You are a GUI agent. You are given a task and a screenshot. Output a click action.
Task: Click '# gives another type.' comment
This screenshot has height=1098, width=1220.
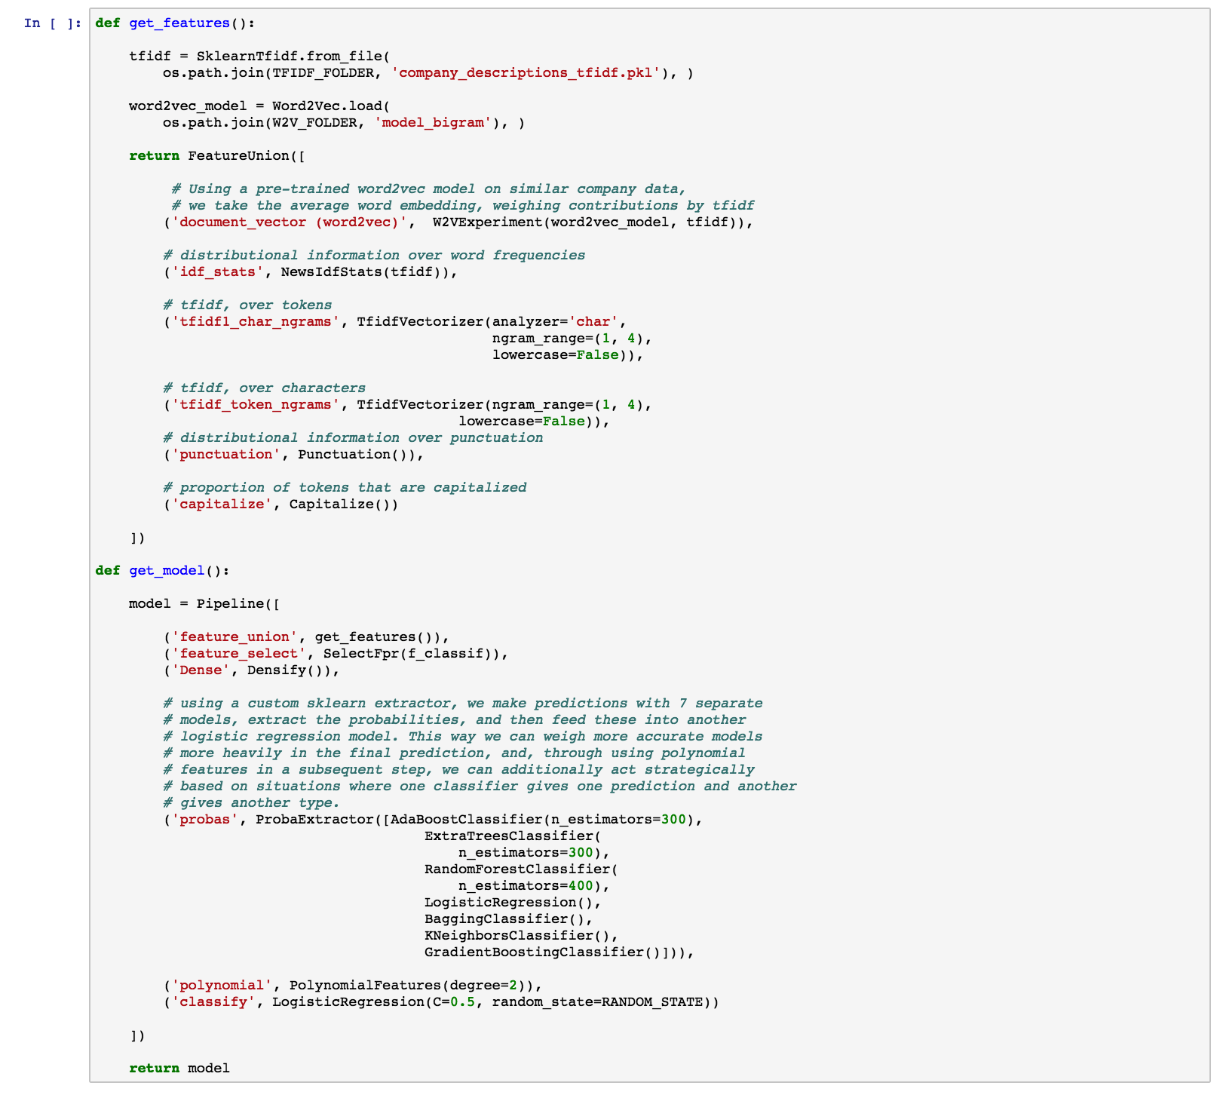click(251, 802)
